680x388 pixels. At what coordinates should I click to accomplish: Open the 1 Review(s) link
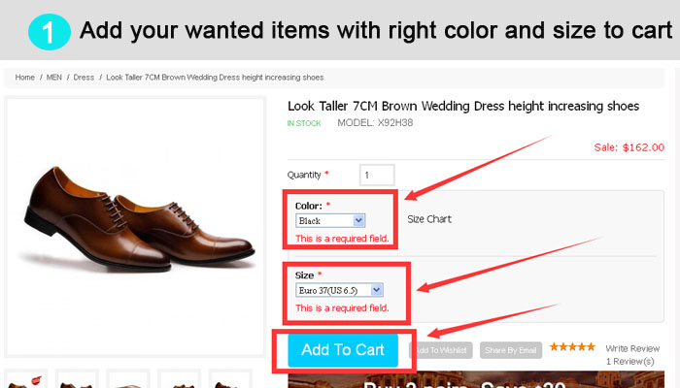(x=630, y=361)
